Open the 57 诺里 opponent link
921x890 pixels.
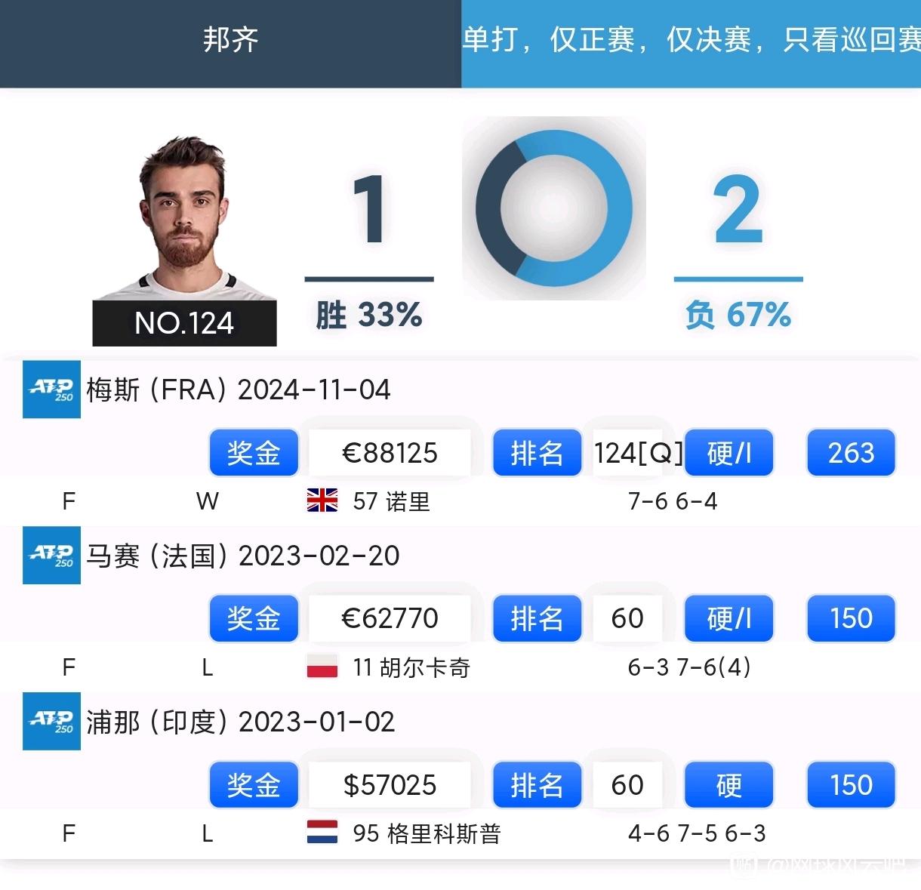click(391, 501)
